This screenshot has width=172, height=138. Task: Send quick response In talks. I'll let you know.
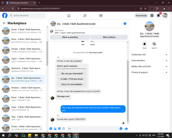(x=72, y=79)
